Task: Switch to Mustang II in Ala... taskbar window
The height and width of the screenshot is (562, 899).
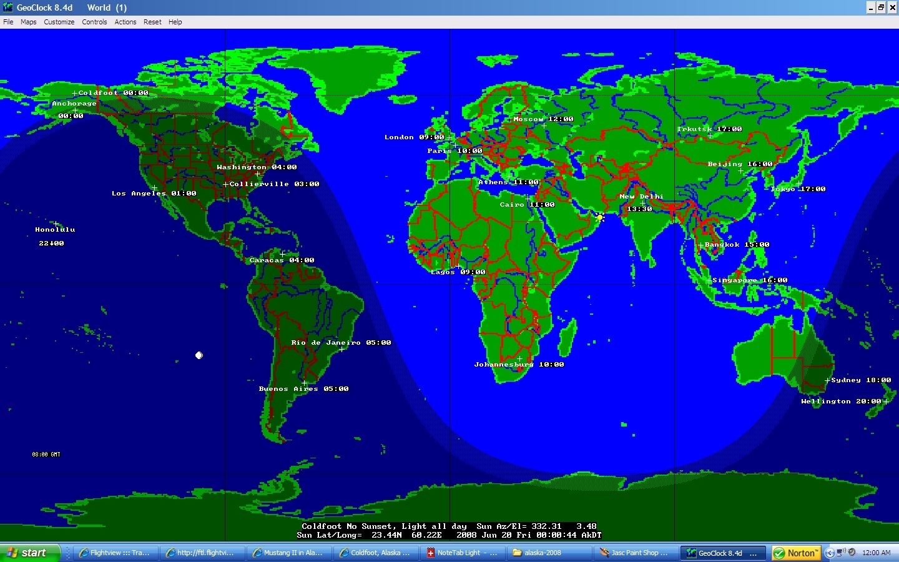Action: (x=288, y=553)
